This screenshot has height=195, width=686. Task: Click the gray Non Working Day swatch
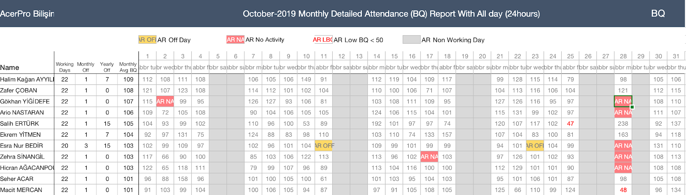[x=411, y=39]
